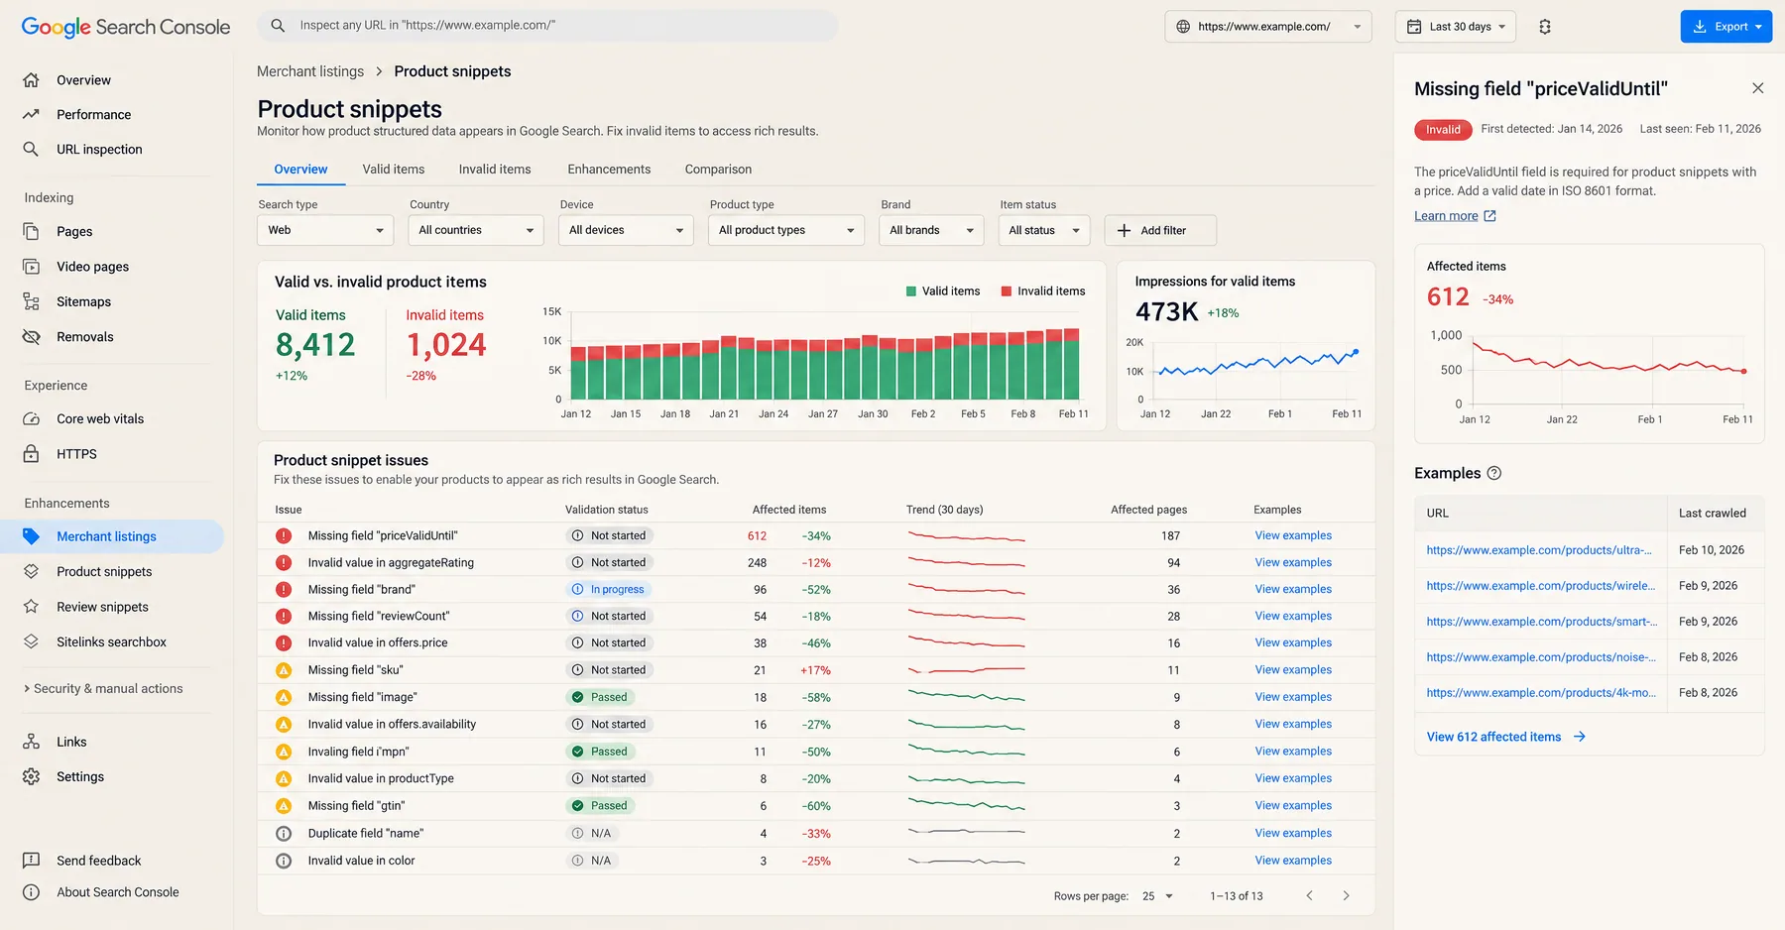Click the help icon next to Examples
The image size is (1785, 930).
(1494, 473)
